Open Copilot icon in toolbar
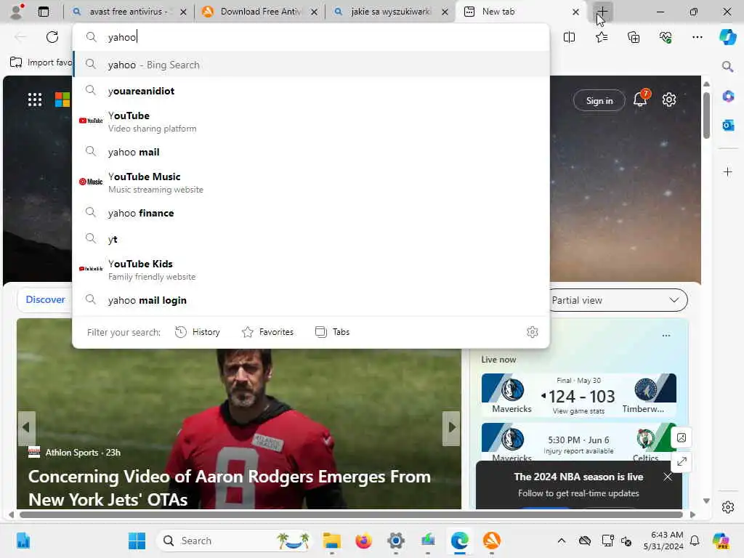Screen dimensions: 744x558 point(727,37)
